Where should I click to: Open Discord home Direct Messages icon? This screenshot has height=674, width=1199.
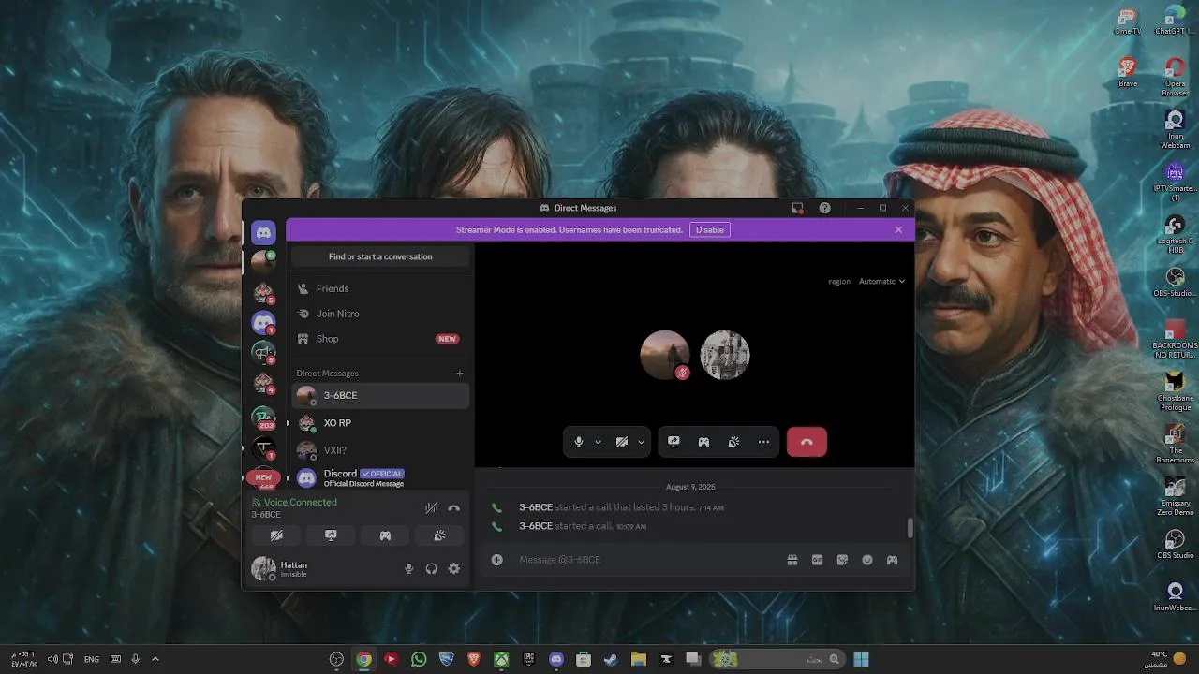pyautogui.click(x=263, y=231)
